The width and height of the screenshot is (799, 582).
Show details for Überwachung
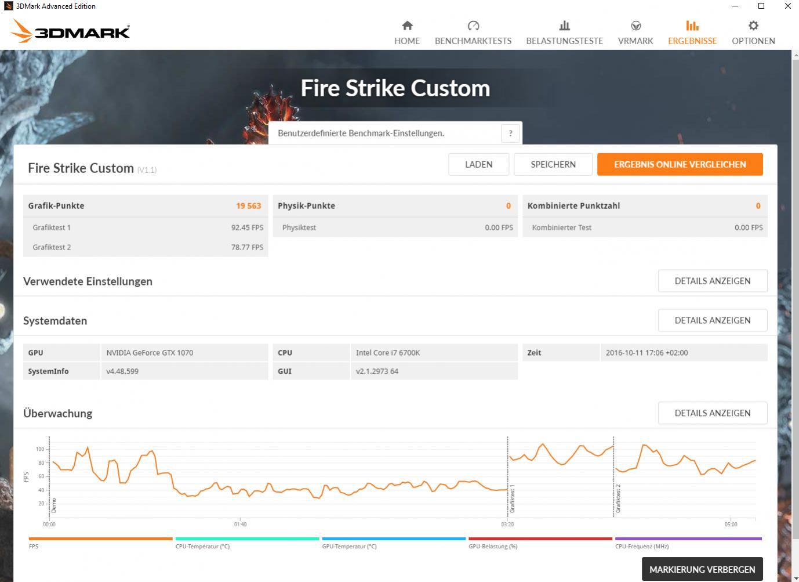pos(713,413)
